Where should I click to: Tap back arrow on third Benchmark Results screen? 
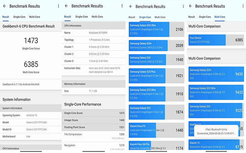[x=130, y=6]
